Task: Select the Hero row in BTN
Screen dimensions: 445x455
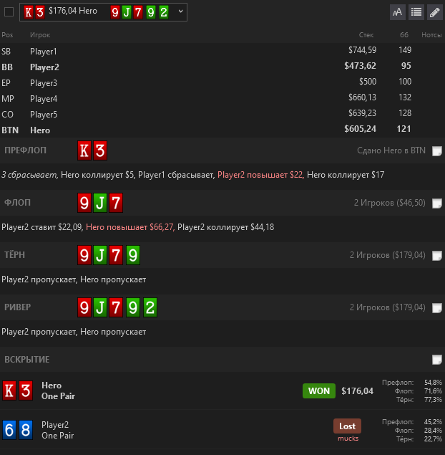Action: click(222, 130)
